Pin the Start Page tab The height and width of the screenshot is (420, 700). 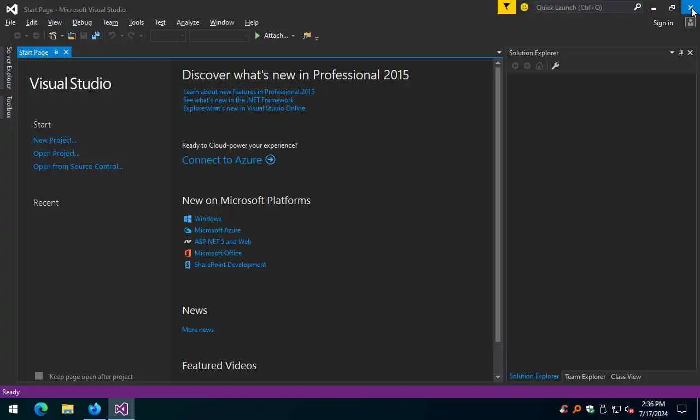click(x=56, y=52)
